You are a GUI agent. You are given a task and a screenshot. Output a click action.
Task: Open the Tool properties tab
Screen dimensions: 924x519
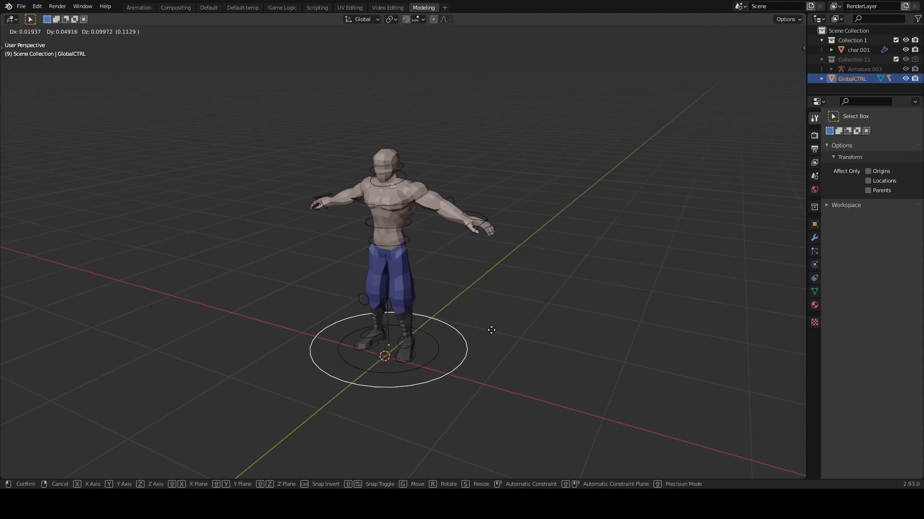pyautogui.click(x=814, y=118)
